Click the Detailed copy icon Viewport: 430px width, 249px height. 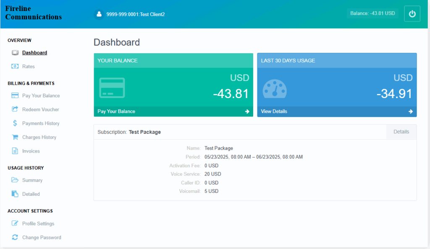coord(15,194)
